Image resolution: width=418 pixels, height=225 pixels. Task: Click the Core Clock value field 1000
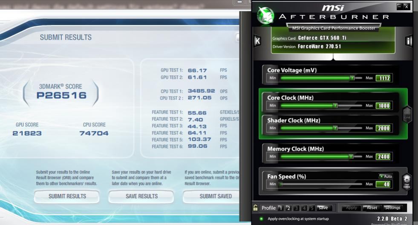(383, 105)
